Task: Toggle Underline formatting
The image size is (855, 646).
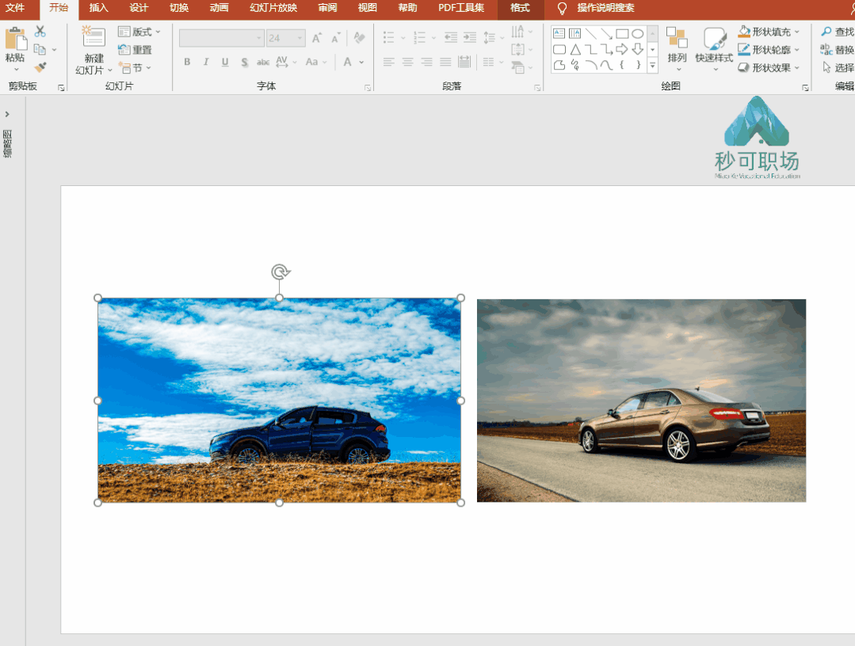Action: (225, 63)
